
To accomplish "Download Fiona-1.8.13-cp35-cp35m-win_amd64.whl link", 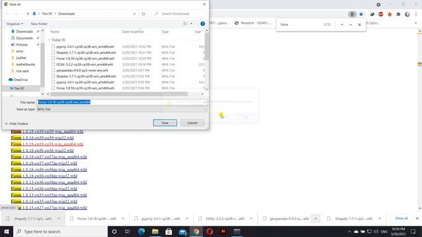I will pyautogui.click(x=49, y=195).
